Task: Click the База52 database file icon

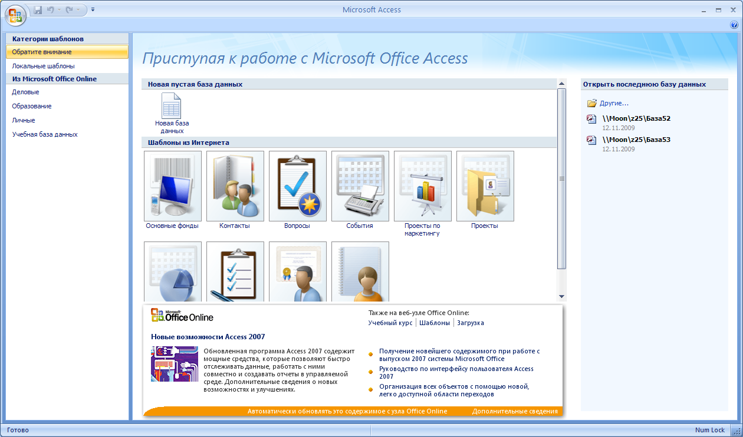Action: coord(591,119)
